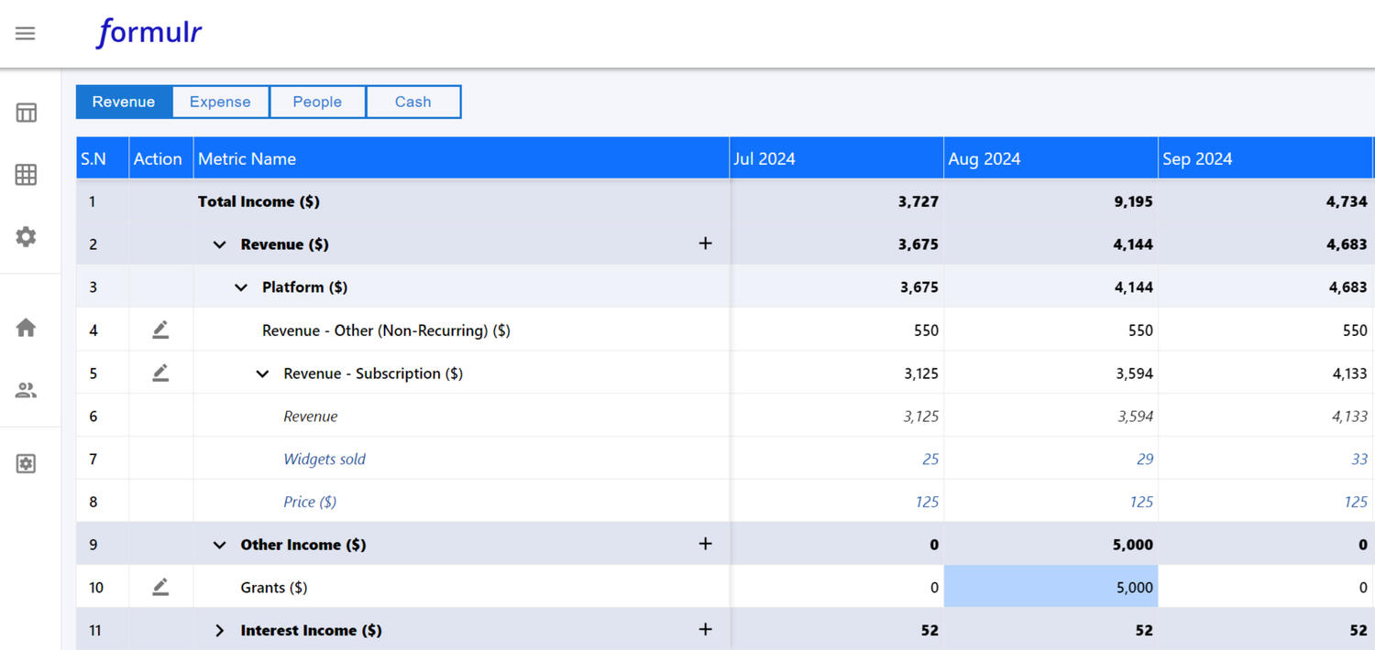Click the bottom sidebar settings box icon
1375x650 pixels.
26,464
